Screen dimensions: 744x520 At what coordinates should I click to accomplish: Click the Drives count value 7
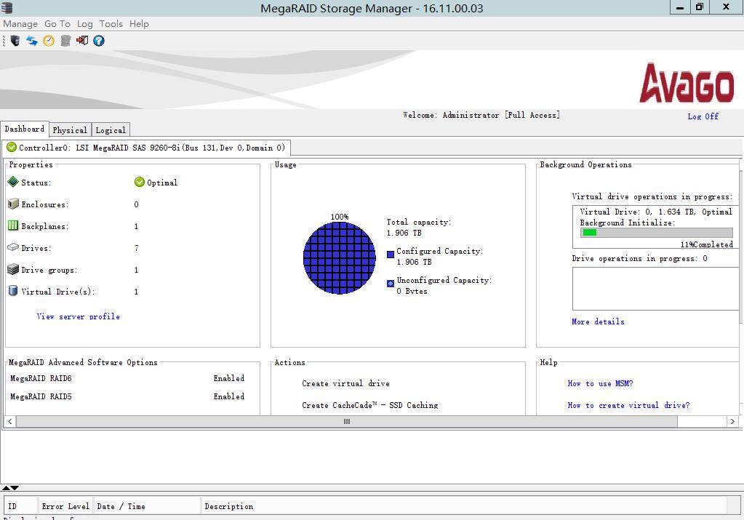coord(136,248)
